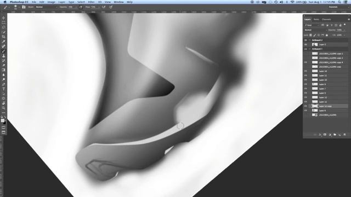Open the brush Mode dropdown

click(x=46, y=7)
